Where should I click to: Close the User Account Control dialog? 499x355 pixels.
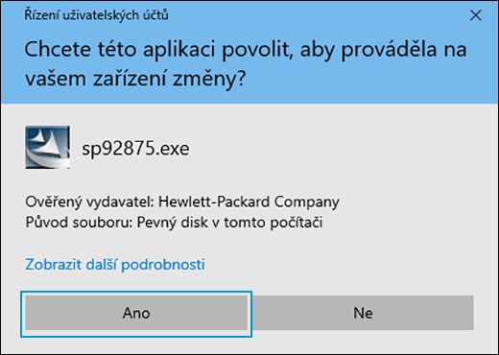pyautogui.click(x=476, y=15)
